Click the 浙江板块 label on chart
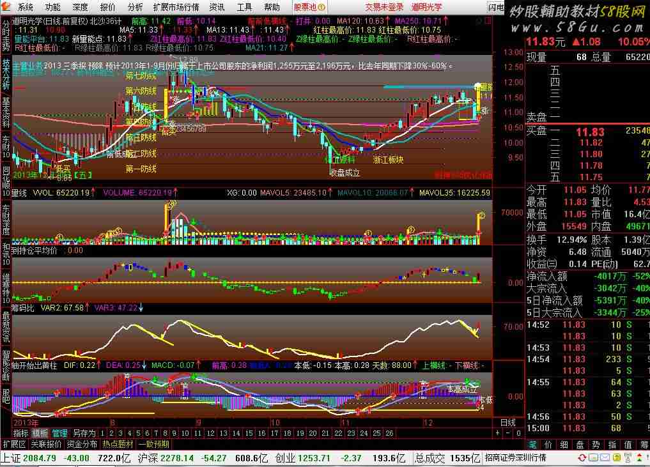 click(x=388, y=160)
